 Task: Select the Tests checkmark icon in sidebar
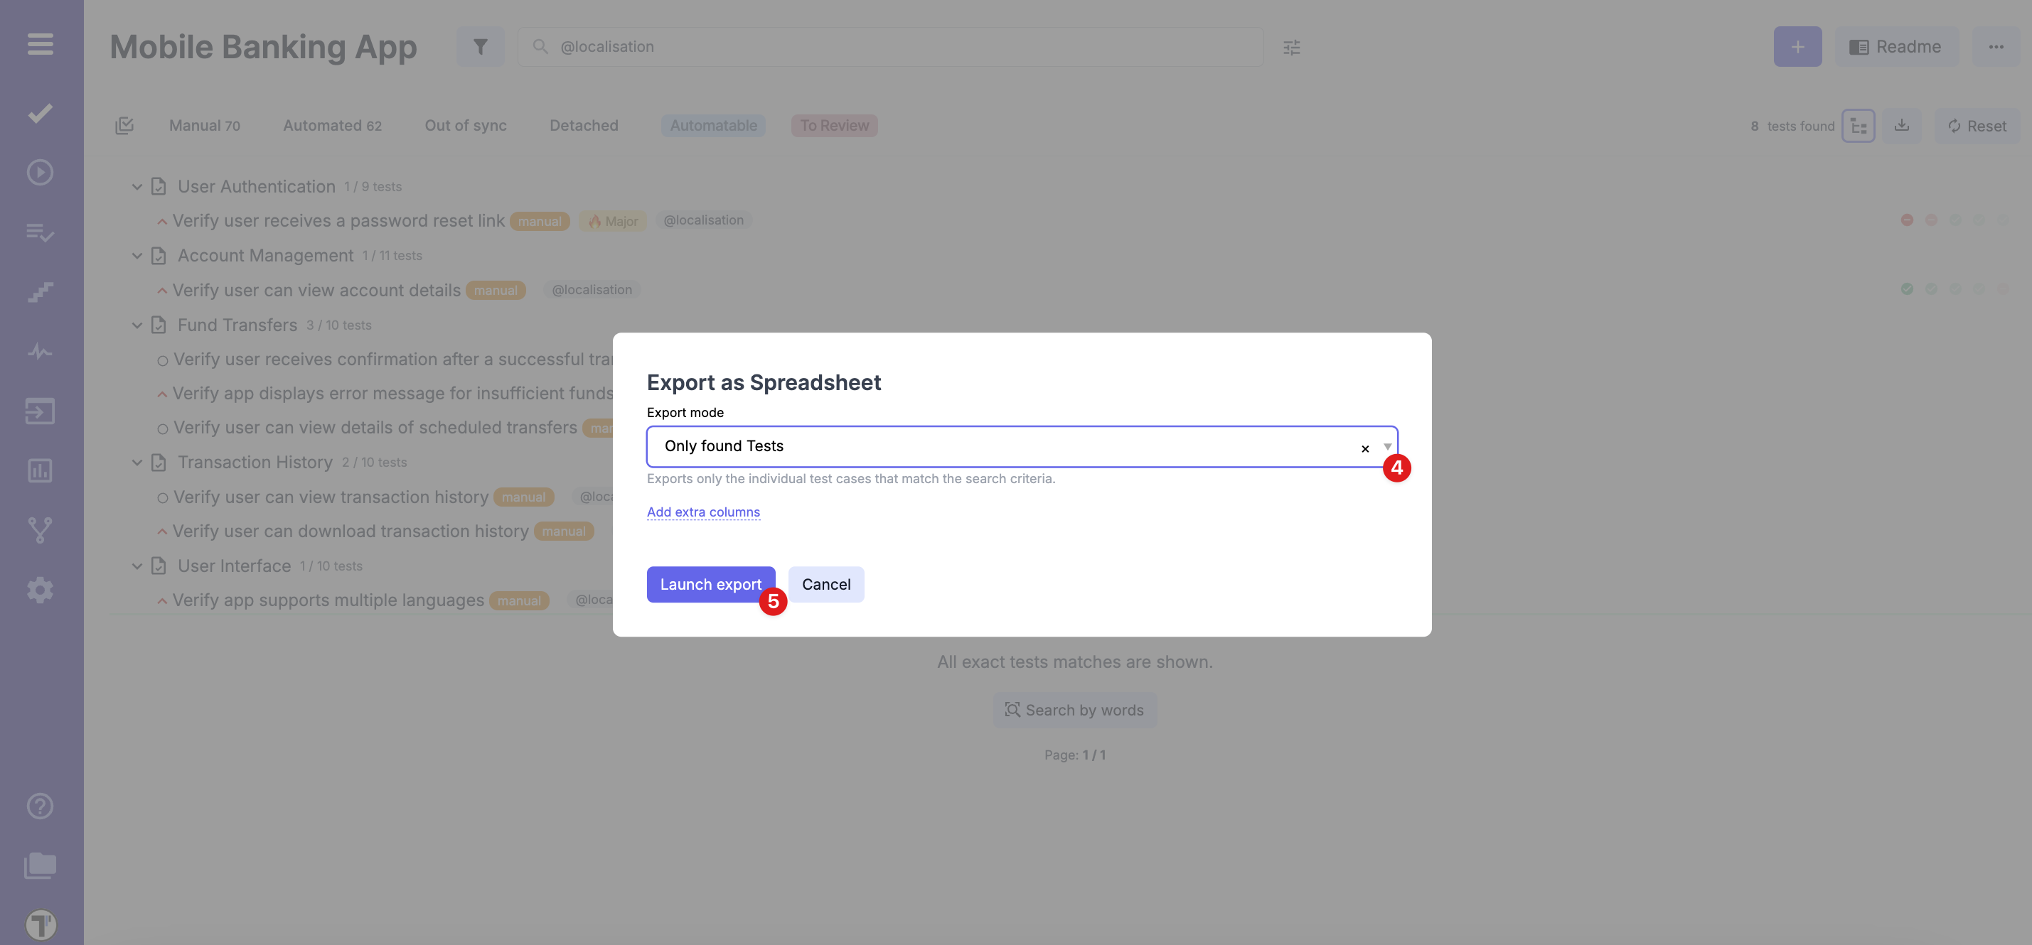(x=38, y=113)
